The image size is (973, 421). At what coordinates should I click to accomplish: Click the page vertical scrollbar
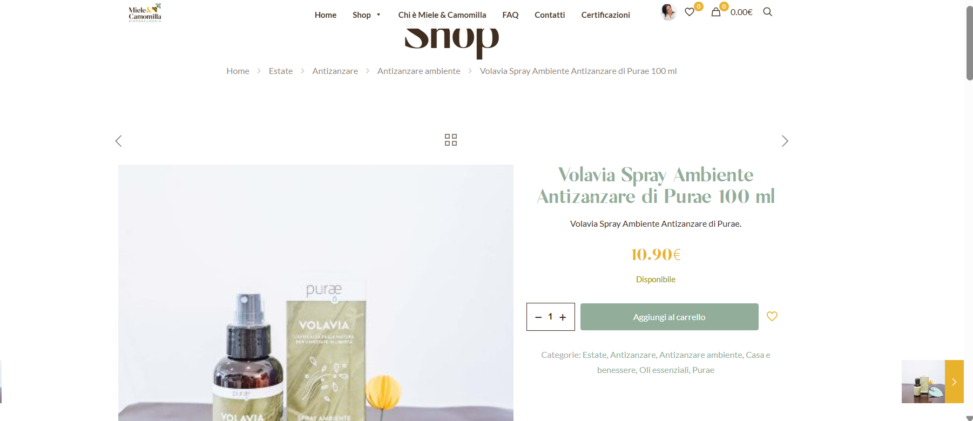point(969,210)
